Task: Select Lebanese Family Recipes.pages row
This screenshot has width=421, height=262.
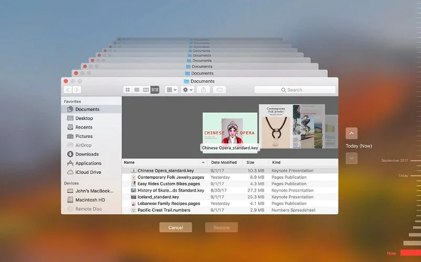Action: [230, 203]
